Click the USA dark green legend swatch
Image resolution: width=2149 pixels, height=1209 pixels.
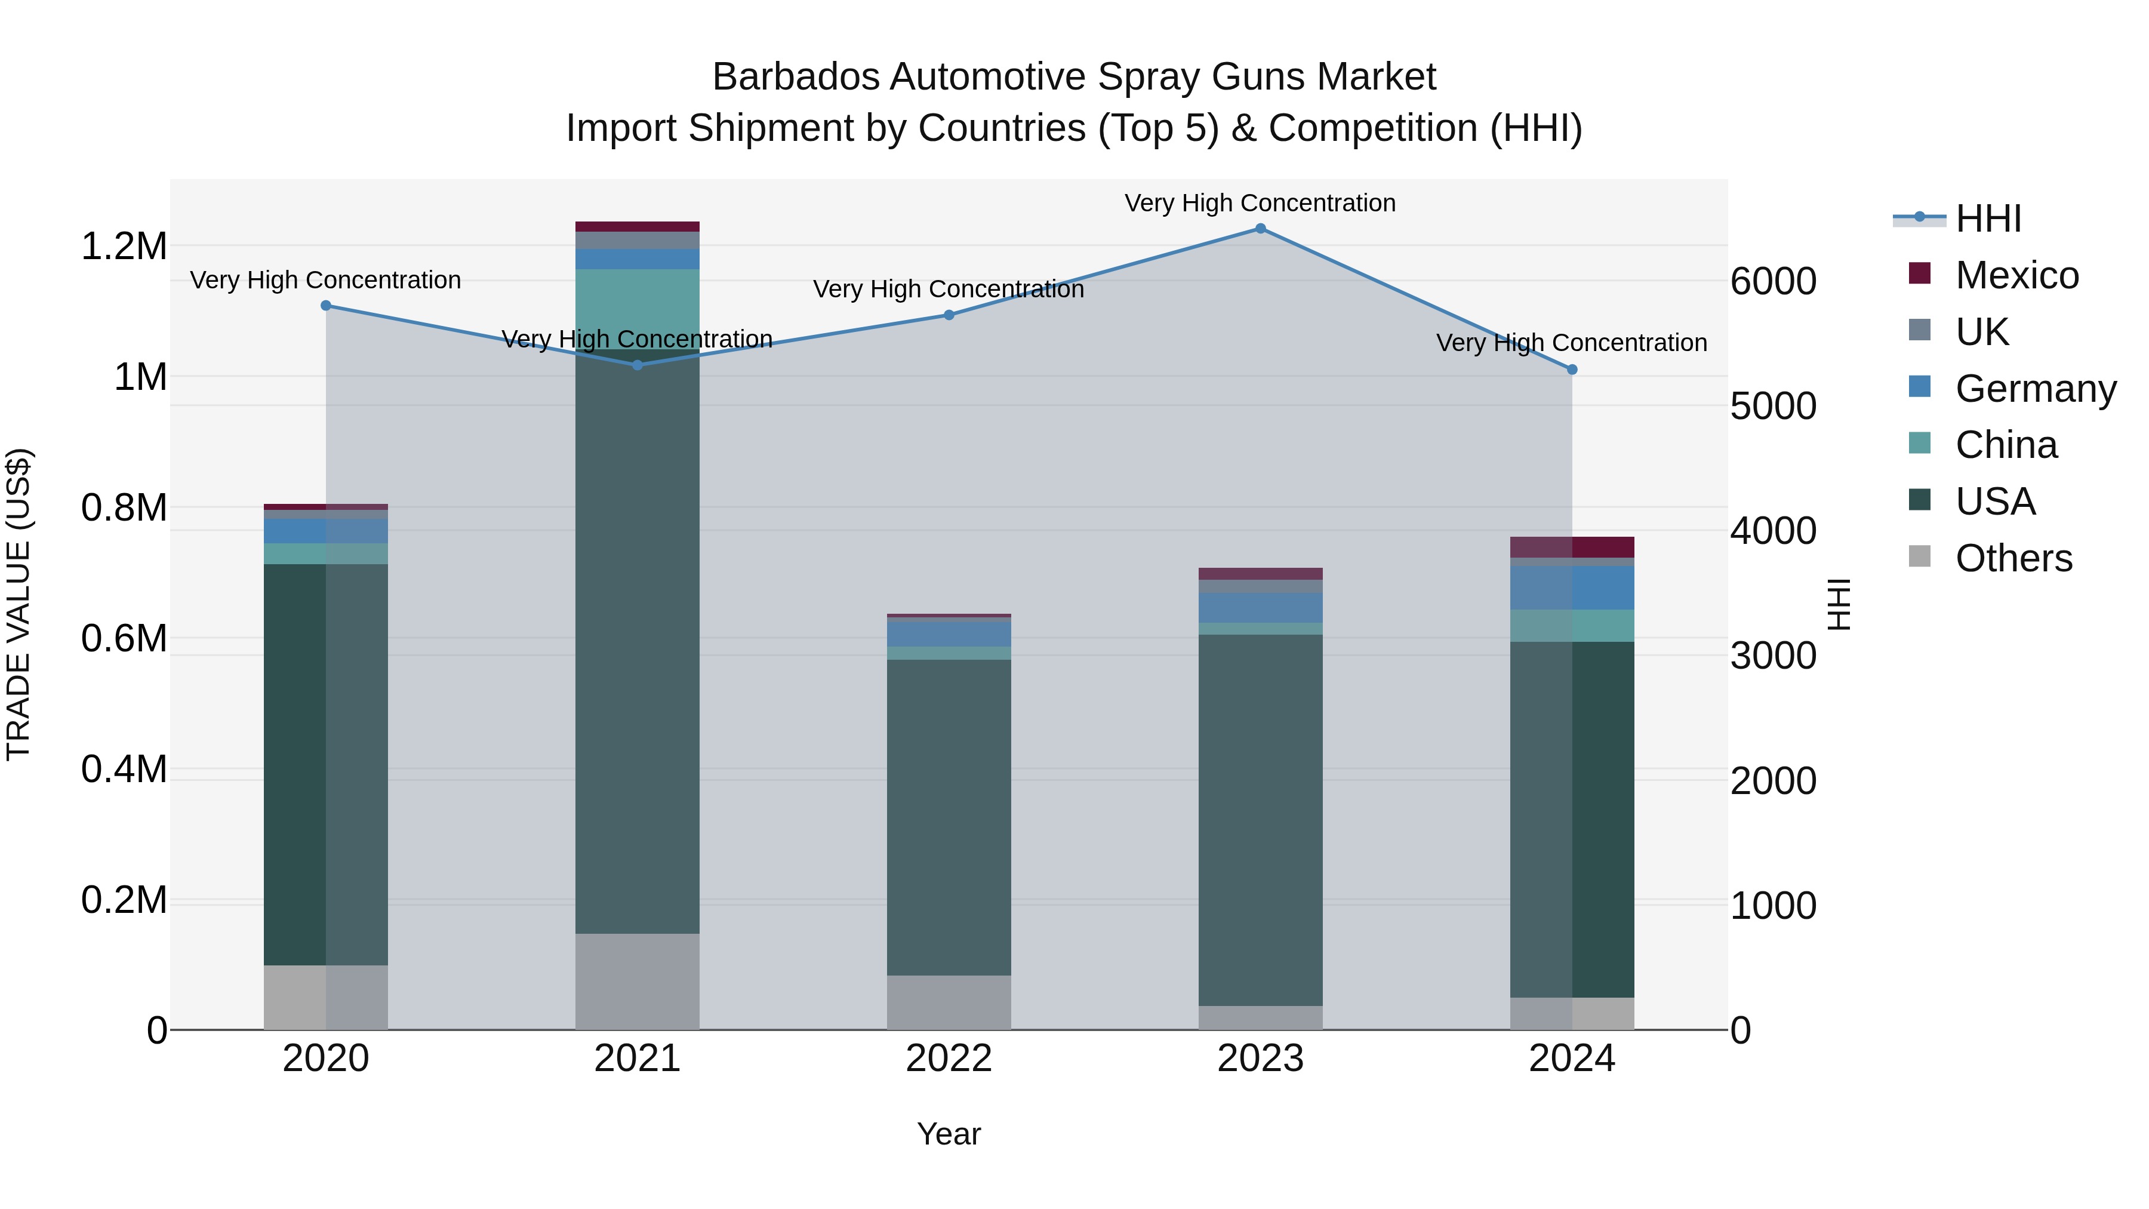coord(1920,500)
